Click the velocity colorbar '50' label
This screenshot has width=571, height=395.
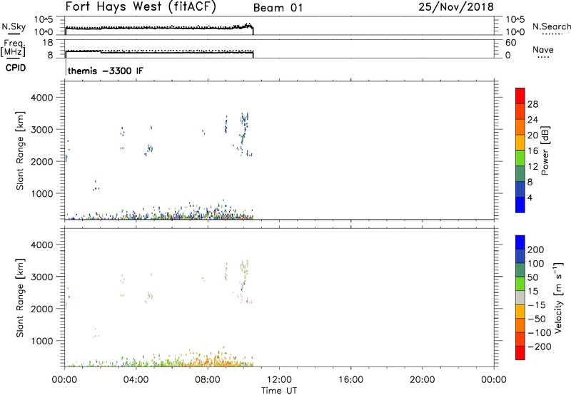tap(533, 277)
